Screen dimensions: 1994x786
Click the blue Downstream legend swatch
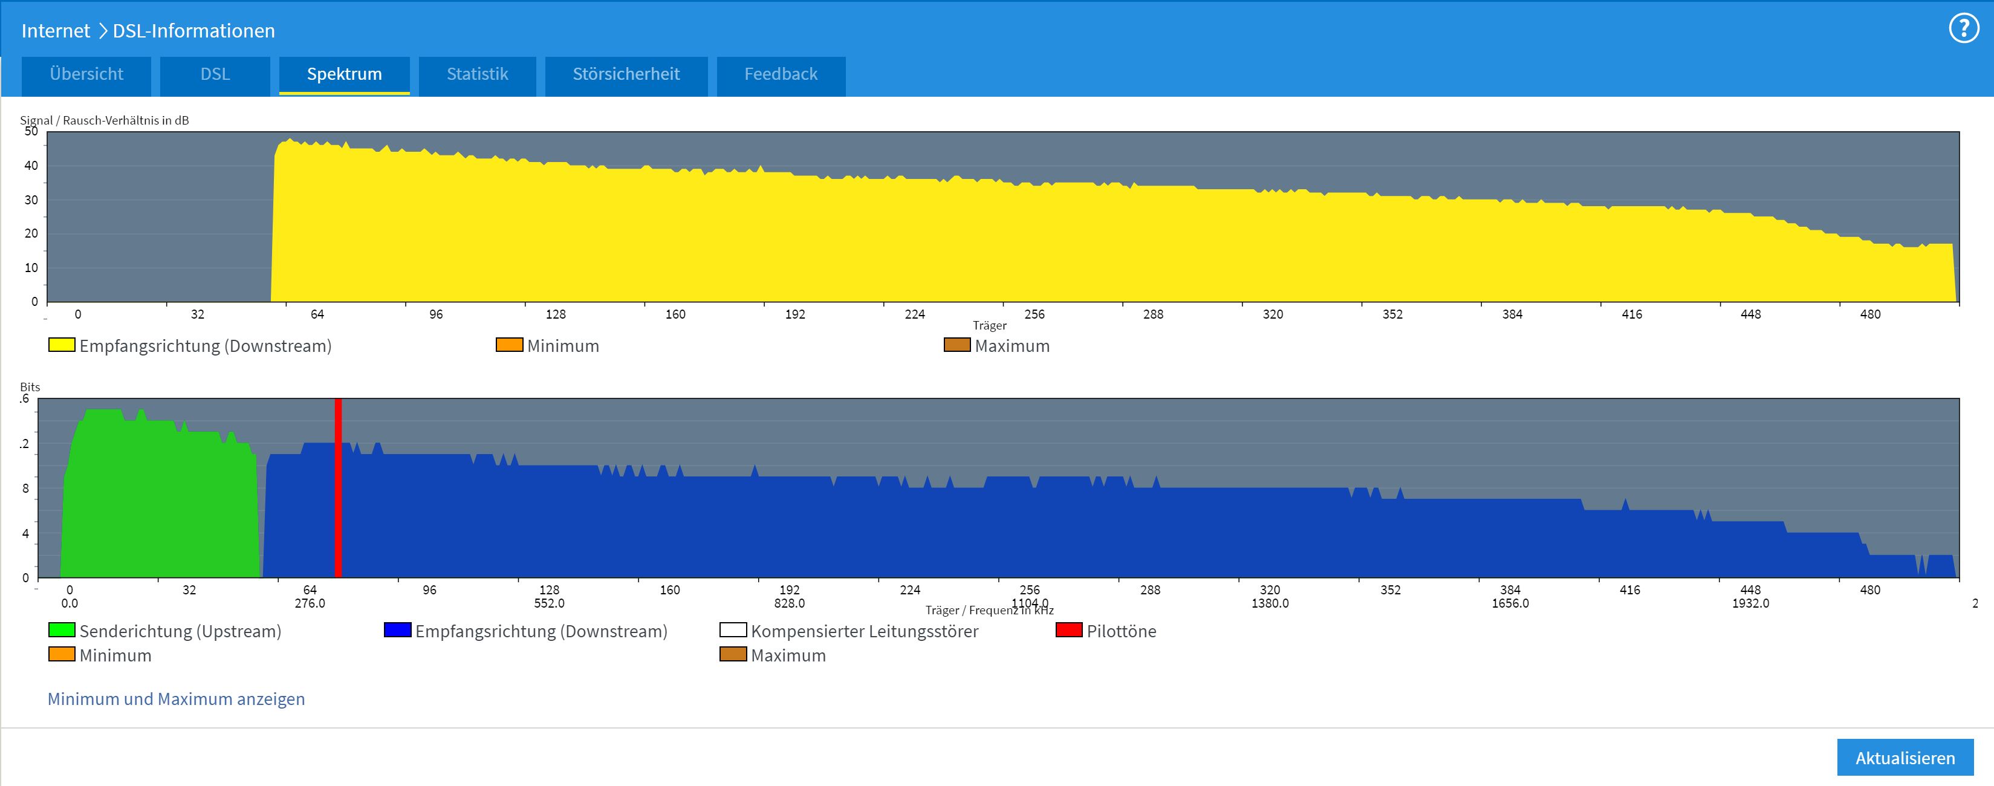tap(397, 629)
